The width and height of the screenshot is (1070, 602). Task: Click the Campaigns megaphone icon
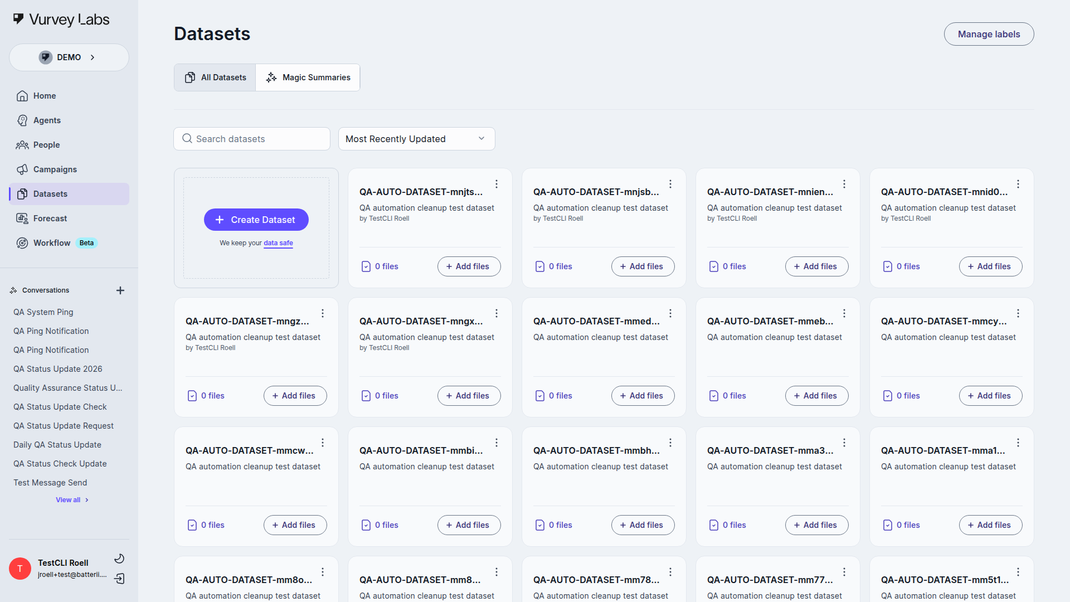(x=22, y=169)
